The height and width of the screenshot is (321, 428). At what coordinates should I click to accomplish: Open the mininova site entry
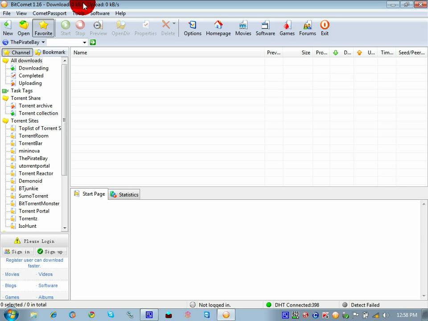pos(29,151)
